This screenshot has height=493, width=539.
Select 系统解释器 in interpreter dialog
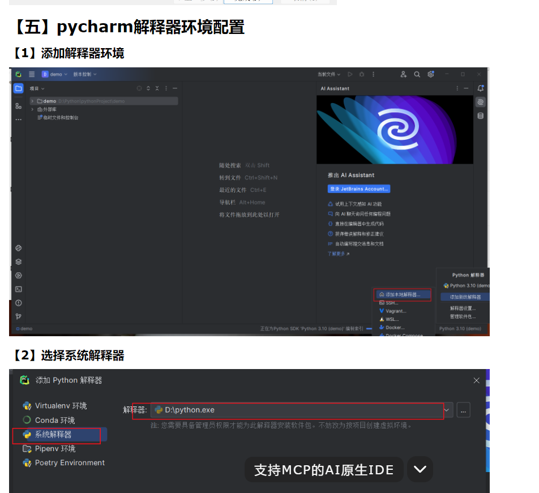pos(60,435)
